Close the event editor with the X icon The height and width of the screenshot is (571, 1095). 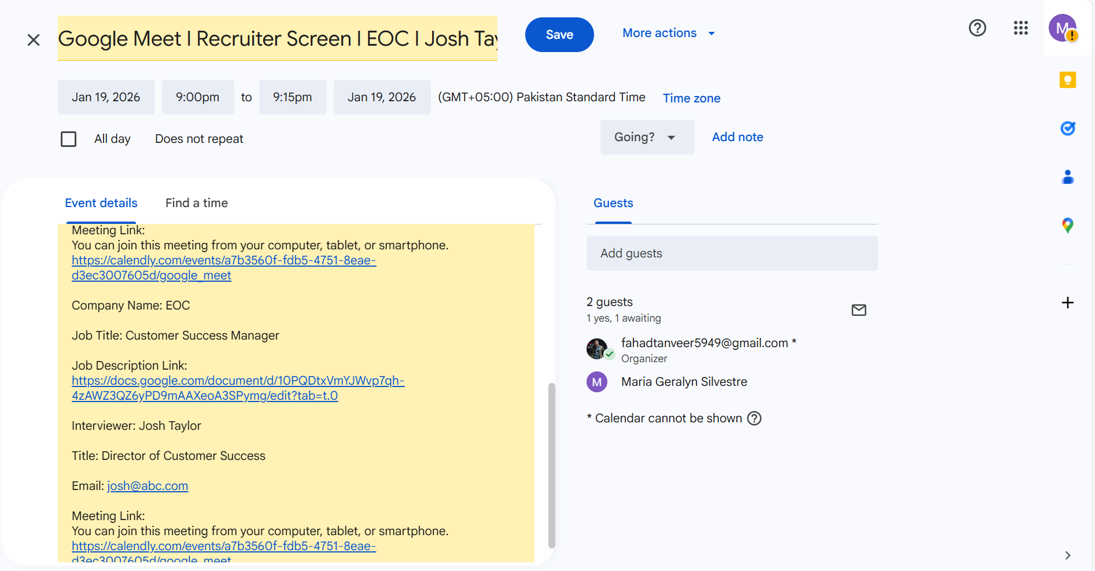coord(34,40)
